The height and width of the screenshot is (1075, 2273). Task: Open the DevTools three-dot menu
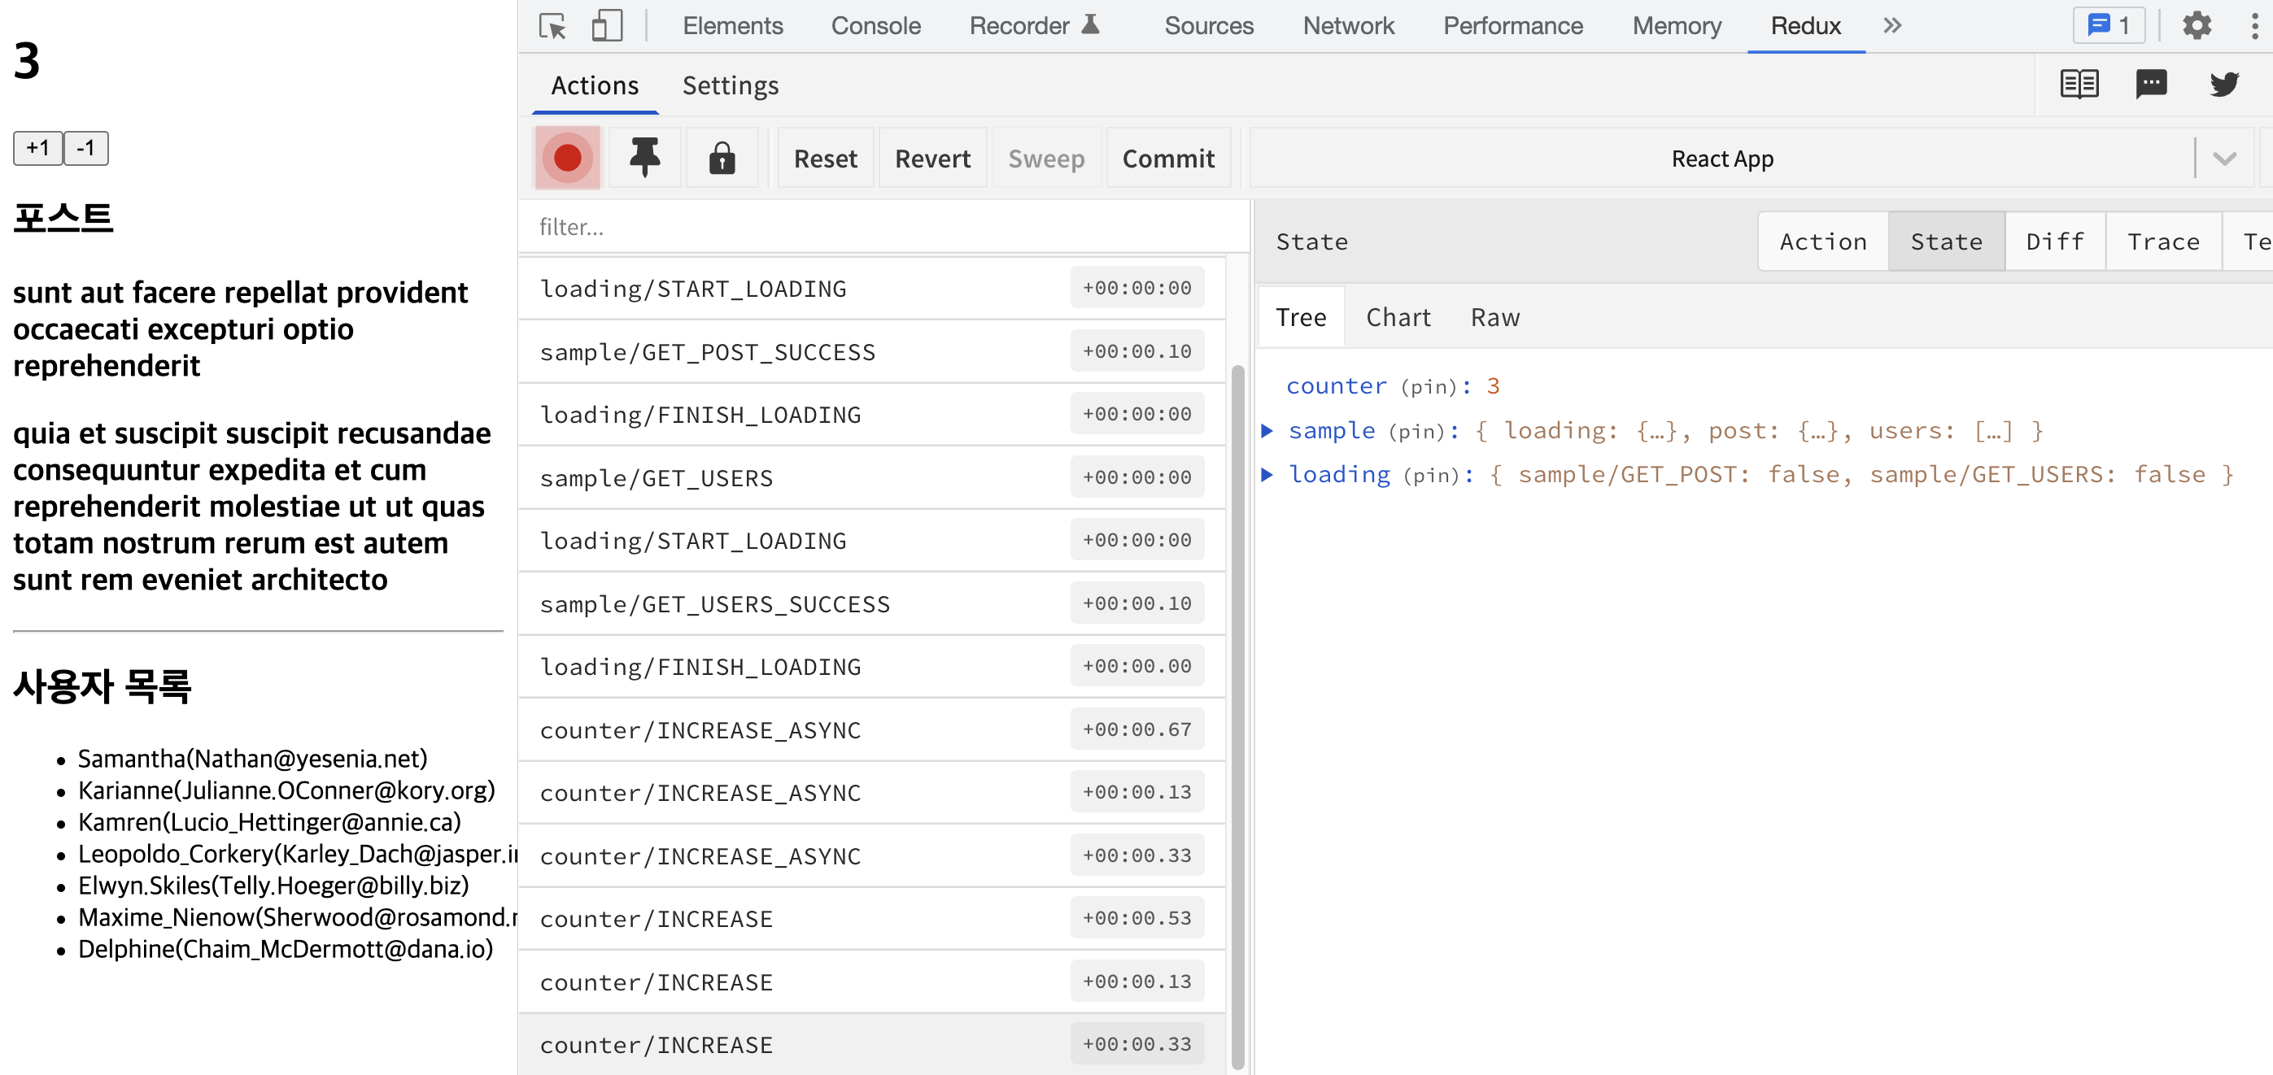click(2253, 25)
